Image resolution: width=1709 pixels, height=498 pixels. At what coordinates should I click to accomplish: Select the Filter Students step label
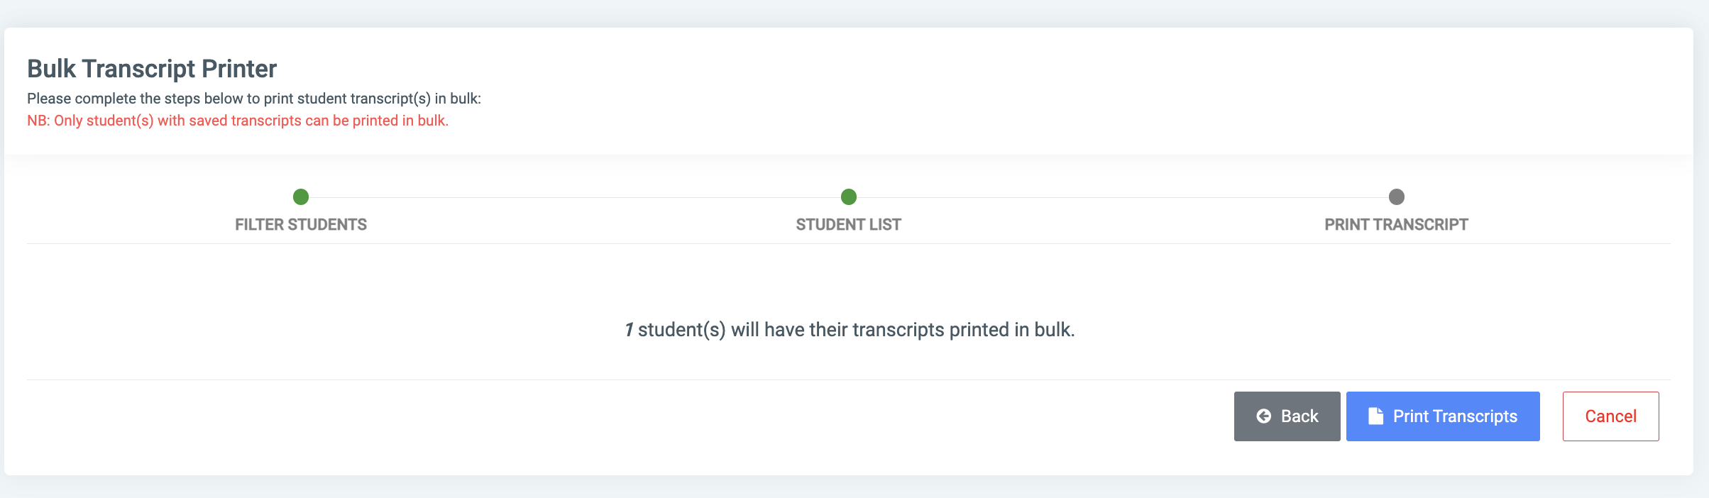tap(301, 224)
